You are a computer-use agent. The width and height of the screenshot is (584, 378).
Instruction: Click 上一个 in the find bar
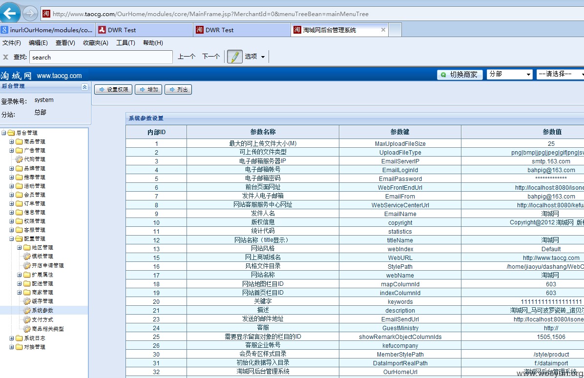(x=186, y=57)
